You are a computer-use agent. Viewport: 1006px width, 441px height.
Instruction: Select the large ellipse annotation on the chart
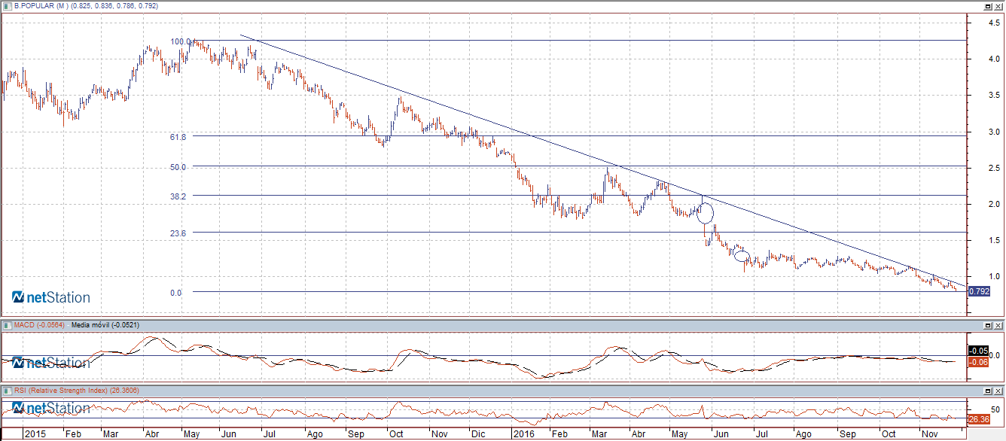coord(705,212)
